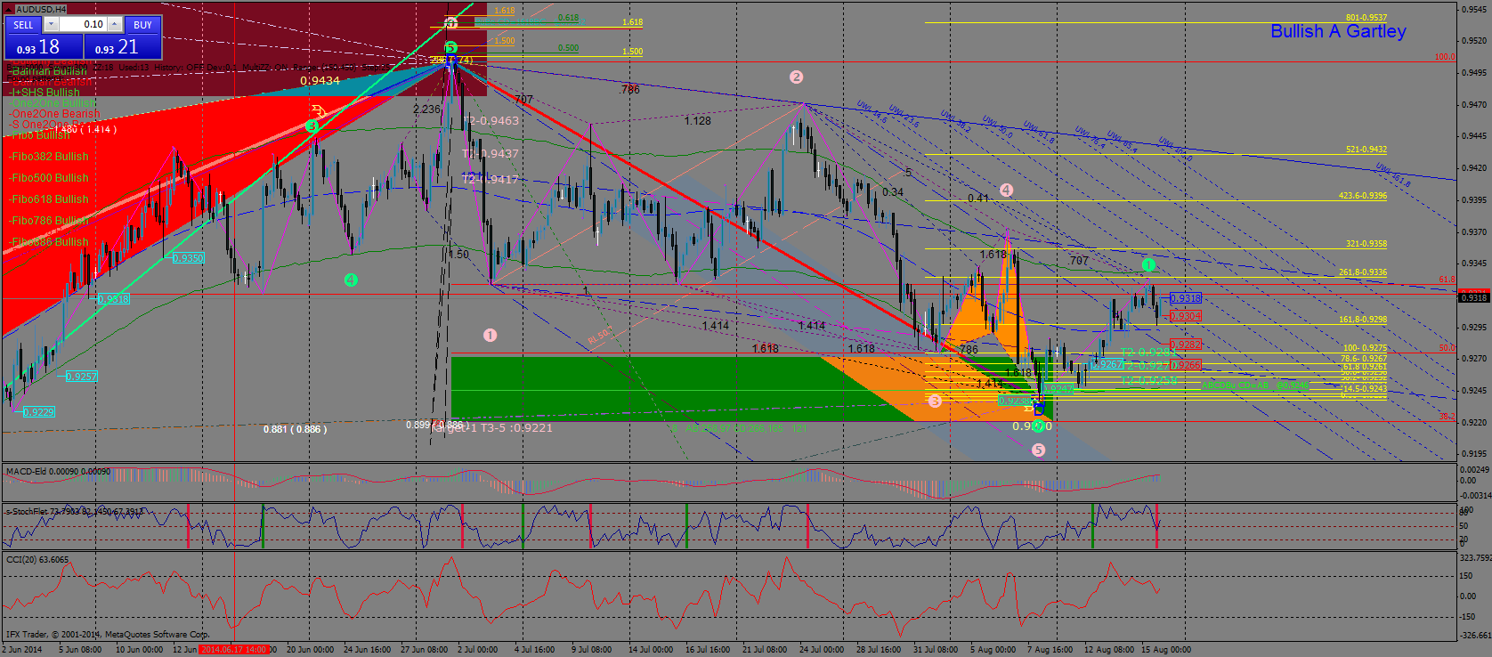Click the green wave marker 4
The height and width of the screenshot is (657, 1492).
click(x=351, y=280)
